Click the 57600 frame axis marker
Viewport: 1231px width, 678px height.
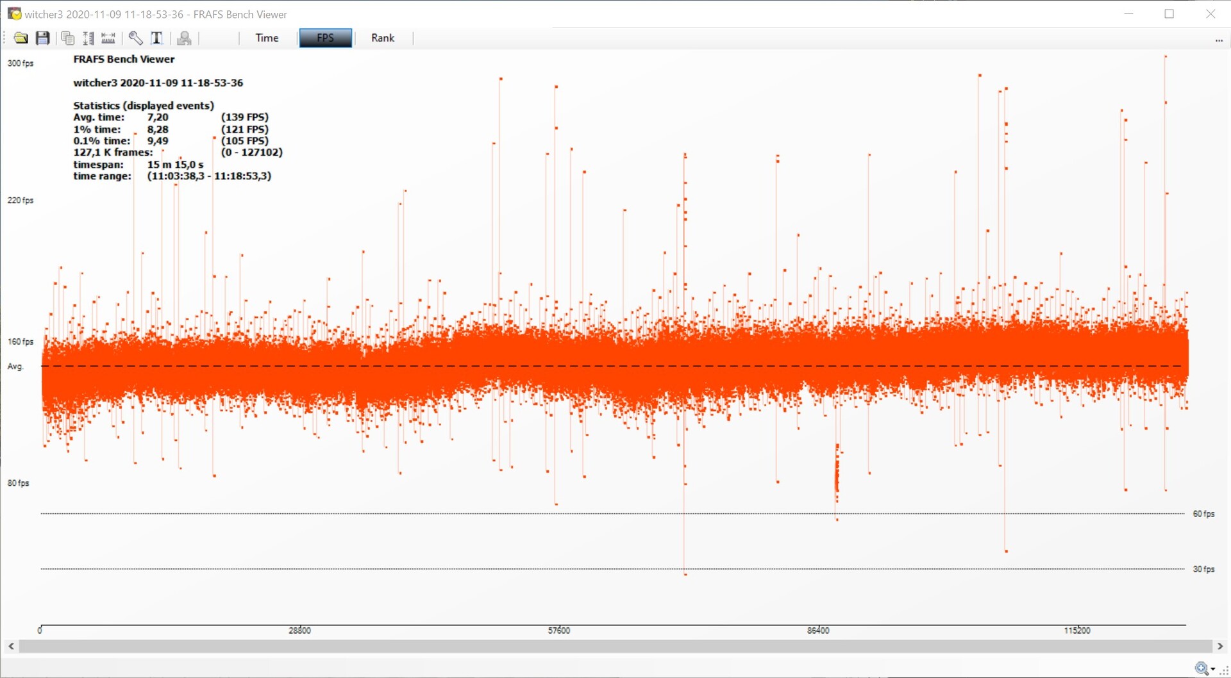tap(558, 631)
